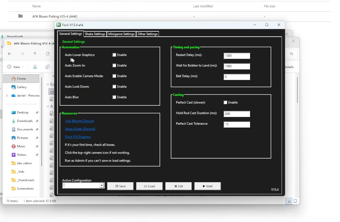340x222 pixels.
Task: Switch Explorer to details view icon
Action: coord(289,201)
